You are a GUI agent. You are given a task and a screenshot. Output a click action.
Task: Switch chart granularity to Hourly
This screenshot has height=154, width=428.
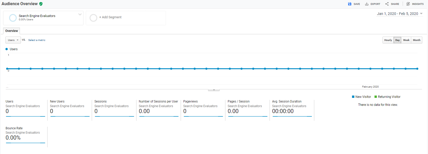click(x=388, y=40)
